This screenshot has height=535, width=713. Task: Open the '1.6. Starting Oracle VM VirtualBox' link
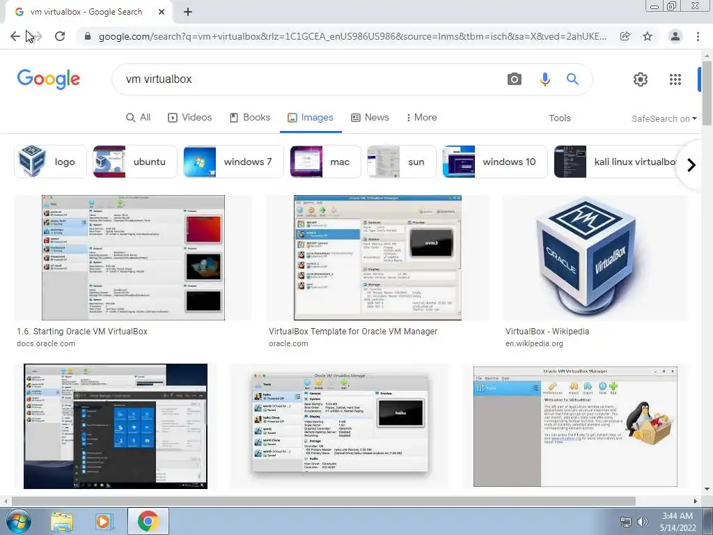coord(82,332)
